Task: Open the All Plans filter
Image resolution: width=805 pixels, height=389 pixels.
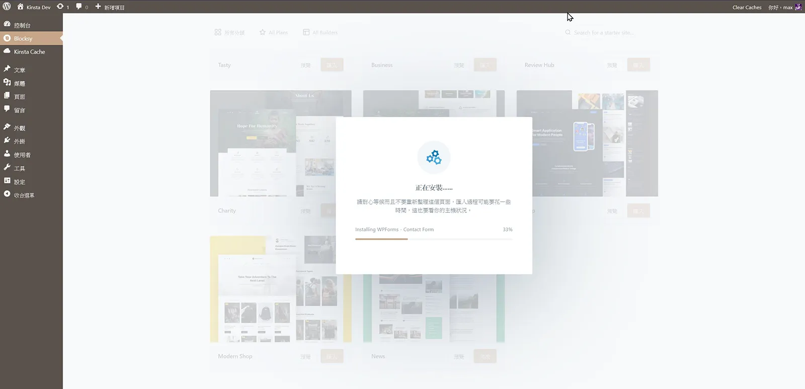Action: coord(274,32)
